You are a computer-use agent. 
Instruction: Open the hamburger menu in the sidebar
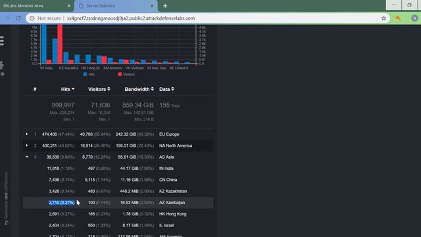click(2, 41)
